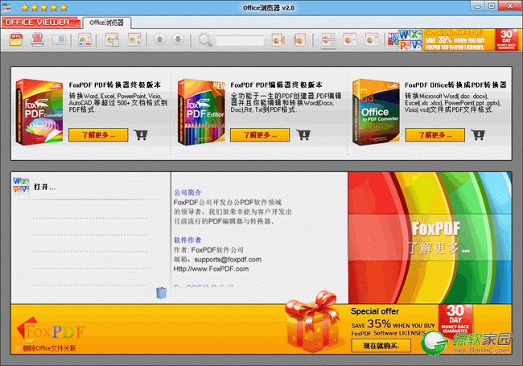Click the FoxPDF 了解更多 rainbow banner
This screenshot has width=523, height=366.
coord(430,237)
